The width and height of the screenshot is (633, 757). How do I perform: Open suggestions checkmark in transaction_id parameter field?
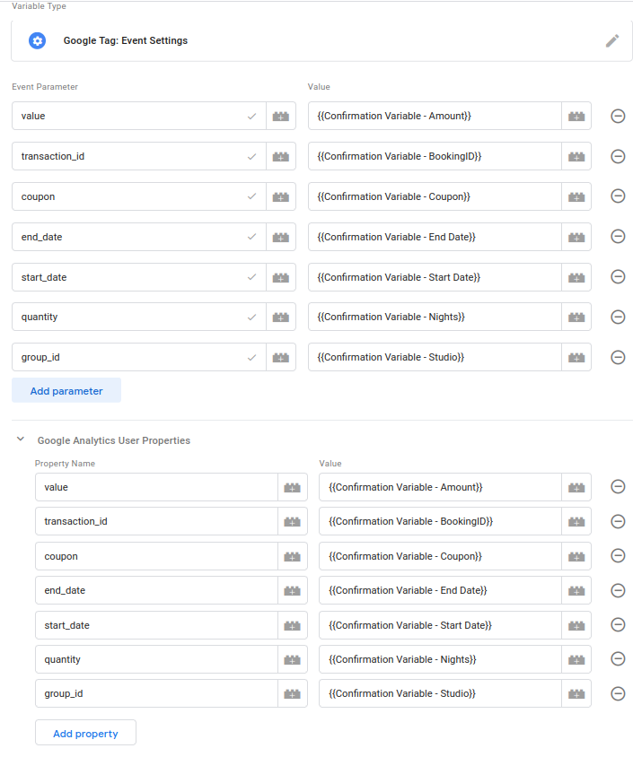point(251,156)
